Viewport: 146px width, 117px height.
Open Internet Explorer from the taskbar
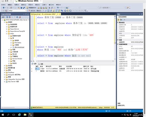[19, 115]
